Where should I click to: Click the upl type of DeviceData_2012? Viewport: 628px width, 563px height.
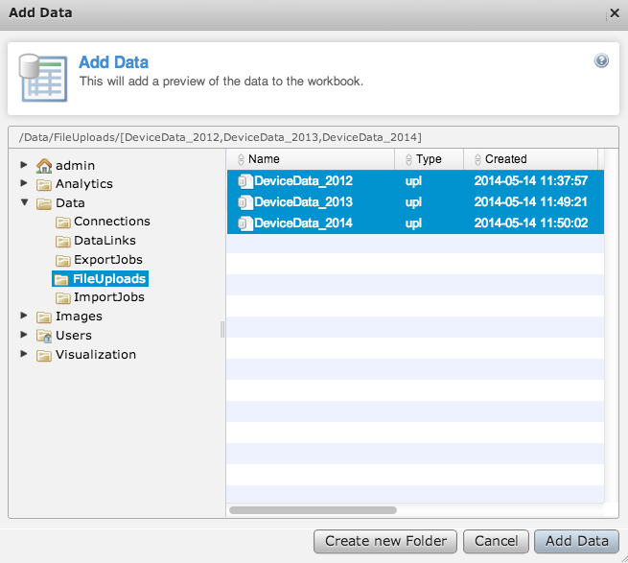(413, 181)
